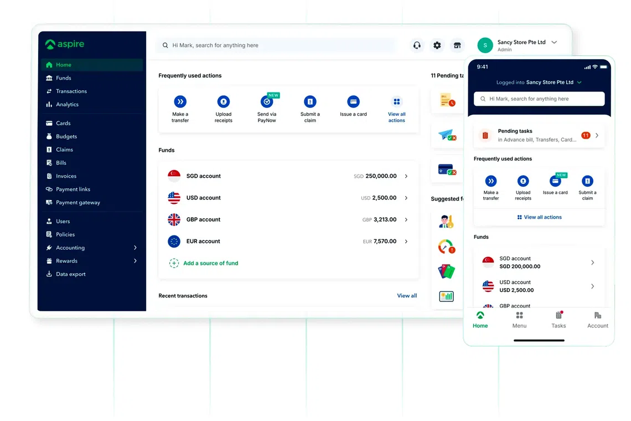Image resolution: width=631 pixels, height=421 pixels.
Task: Click the Submit a claim icon on desktop
Action: pyautogui.click(x=310, y=102)
